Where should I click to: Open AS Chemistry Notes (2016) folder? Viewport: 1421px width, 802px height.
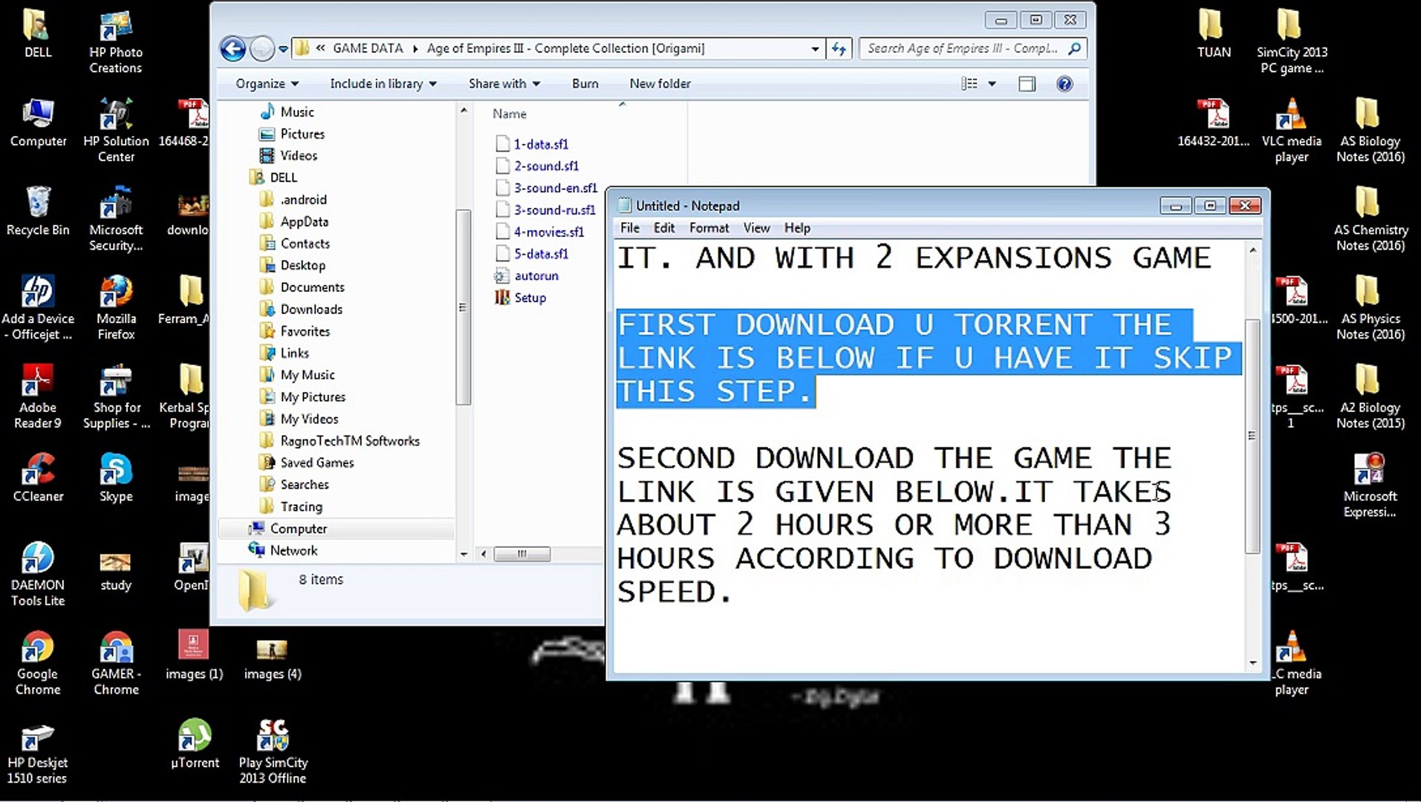[1370, 219]
